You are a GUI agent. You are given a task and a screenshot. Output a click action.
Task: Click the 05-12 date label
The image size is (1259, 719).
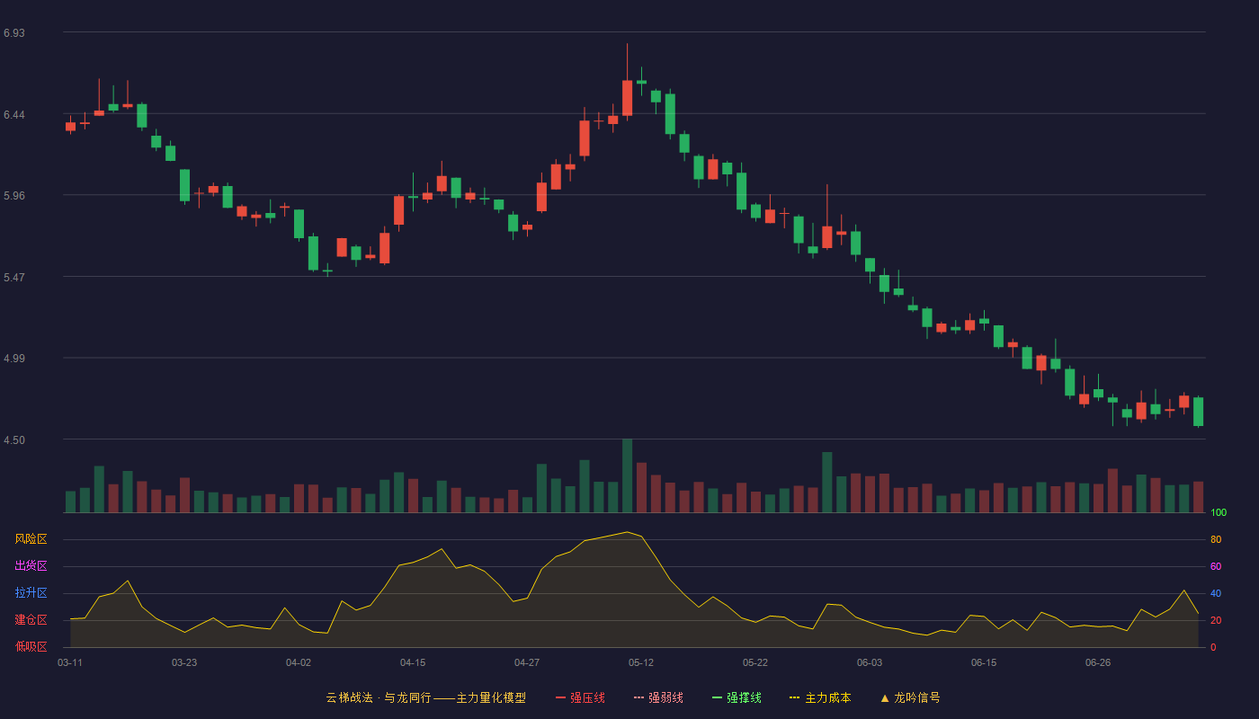tap(641, 662)
